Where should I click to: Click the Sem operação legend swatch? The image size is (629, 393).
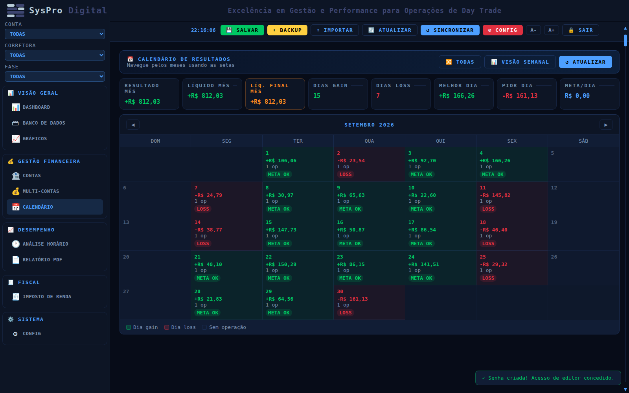(x=204, y=327)
